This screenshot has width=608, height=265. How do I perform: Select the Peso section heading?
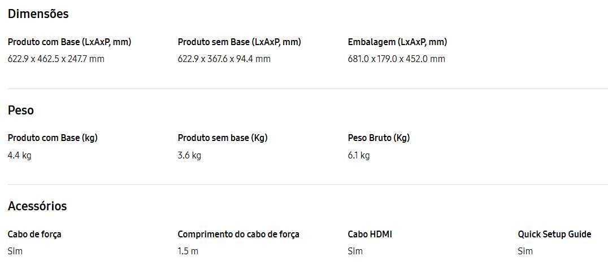20,111
